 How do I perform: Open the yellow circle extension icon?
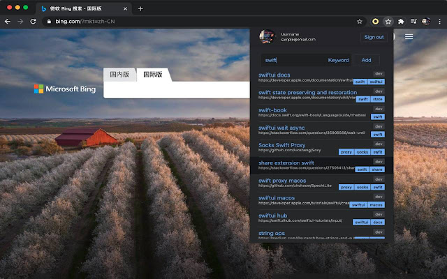click(x=376, y=22)
